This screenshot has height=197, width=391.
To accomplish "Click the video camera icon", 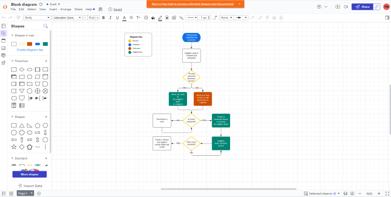I will [346, 7].
